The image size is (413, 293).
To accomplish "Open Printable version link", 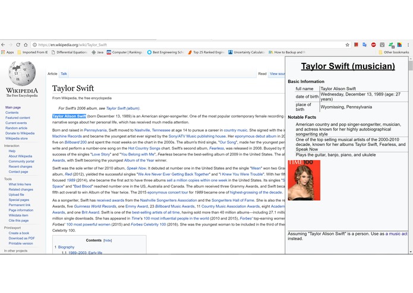I will click(21, 244).
